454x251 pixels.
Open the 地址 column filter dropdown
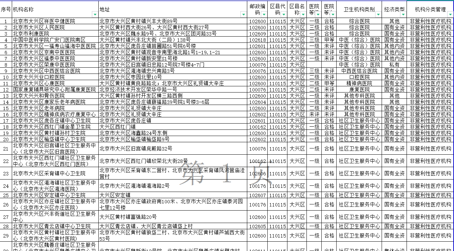[243, 15]
